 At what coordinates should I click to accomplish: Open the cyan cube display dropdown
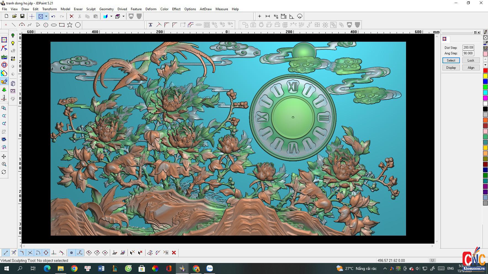pos(111,16)
